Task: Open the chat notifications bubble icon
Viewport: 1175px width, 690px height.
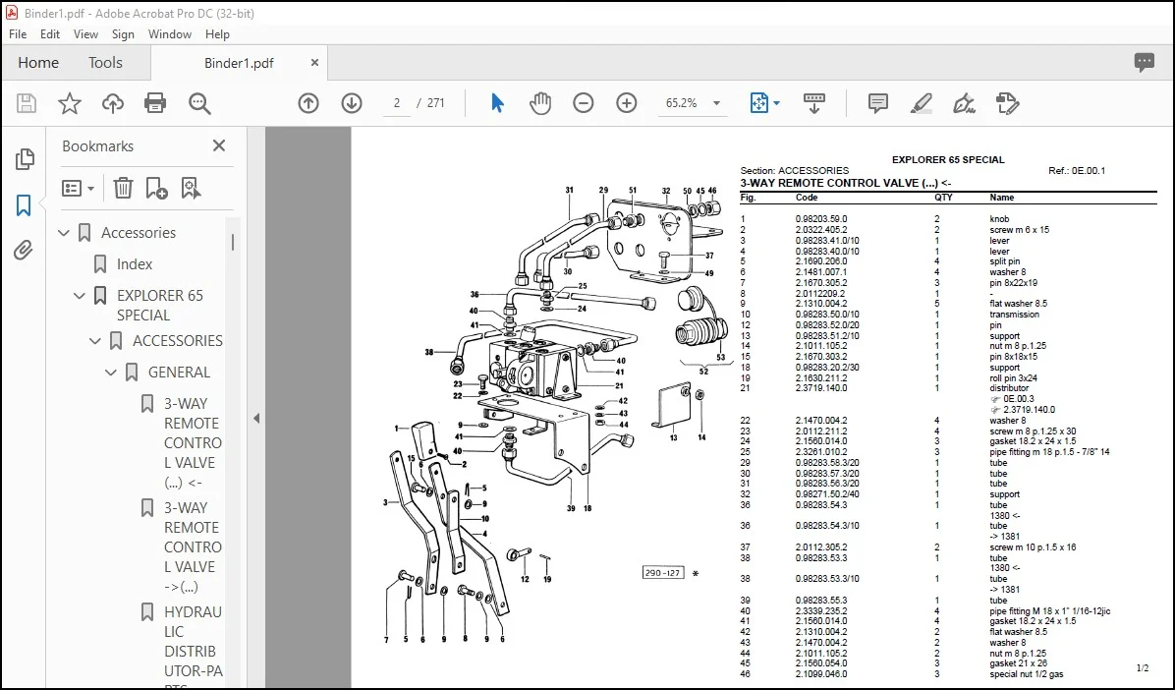Action: [x=1144, y=63]
